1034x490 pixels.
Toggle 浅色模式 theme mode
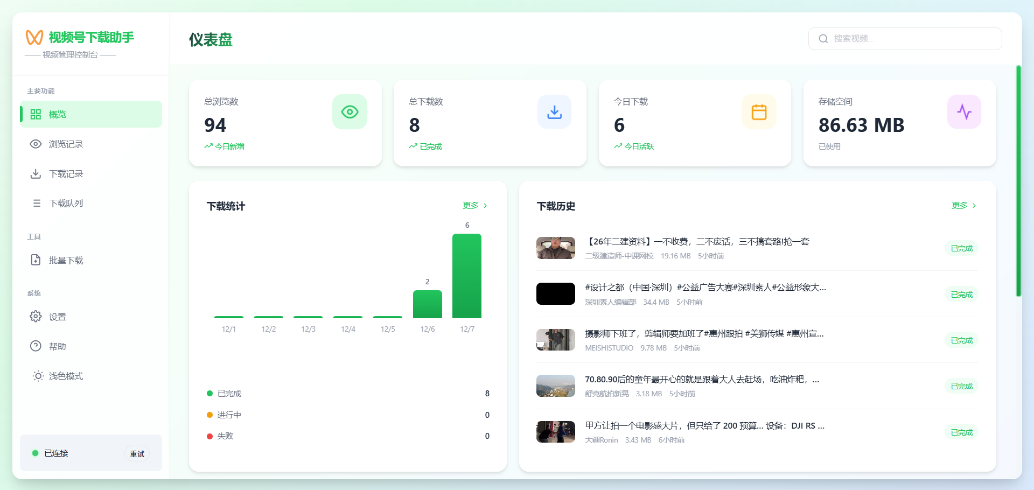pyautogui.click(x=91, y=376)
